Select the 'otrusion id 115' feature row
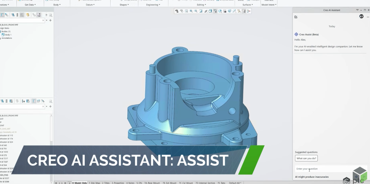This screenshot has height=184, width=370. coord(7,136)
